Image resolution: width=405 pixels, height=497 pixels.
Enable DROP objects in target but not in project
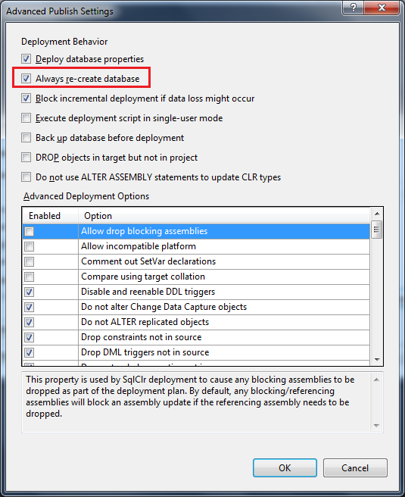[26, 158]
